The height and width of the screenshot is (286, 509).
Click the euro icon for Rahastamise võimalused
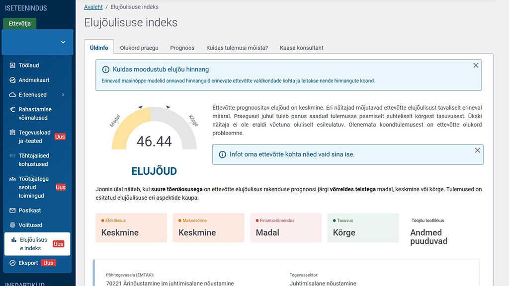pyautogui.click(x=13, y=110)
